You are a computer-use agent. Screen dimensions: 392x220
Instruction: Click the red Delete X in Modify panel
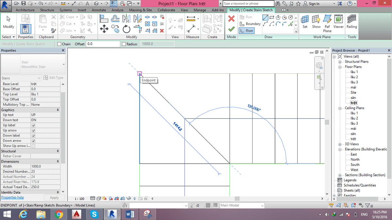[x=162, y=30]
